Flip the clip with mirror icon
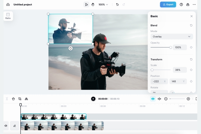The height and width of the screenshot is (134, 201). (x=26, y=99)
